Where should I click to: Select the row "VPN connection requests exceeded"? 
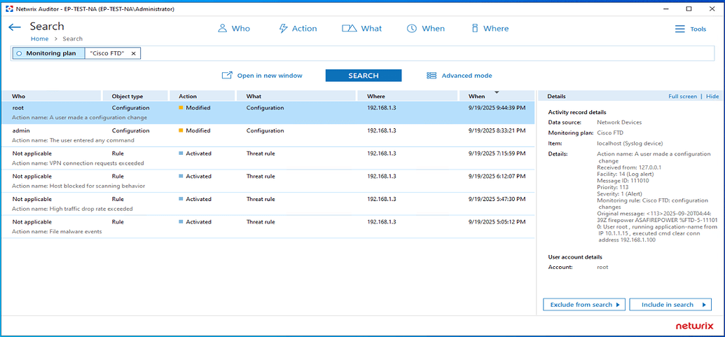tap(268, 158)
